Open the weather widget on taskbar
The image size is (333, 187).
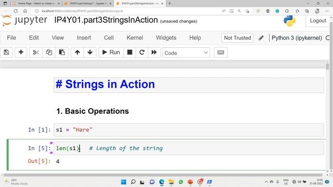click(x=16, y=182)
